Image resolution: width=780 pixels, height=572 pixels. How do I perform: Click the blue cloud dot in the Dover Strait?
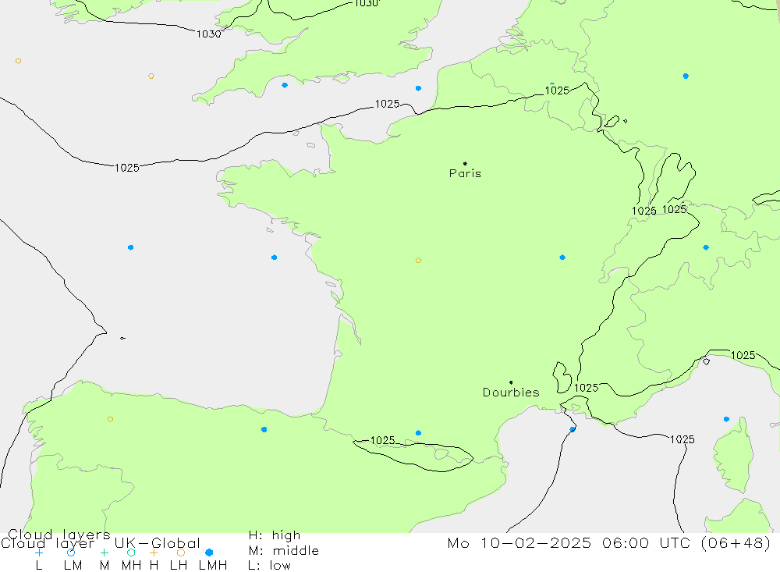coord(418,88)
